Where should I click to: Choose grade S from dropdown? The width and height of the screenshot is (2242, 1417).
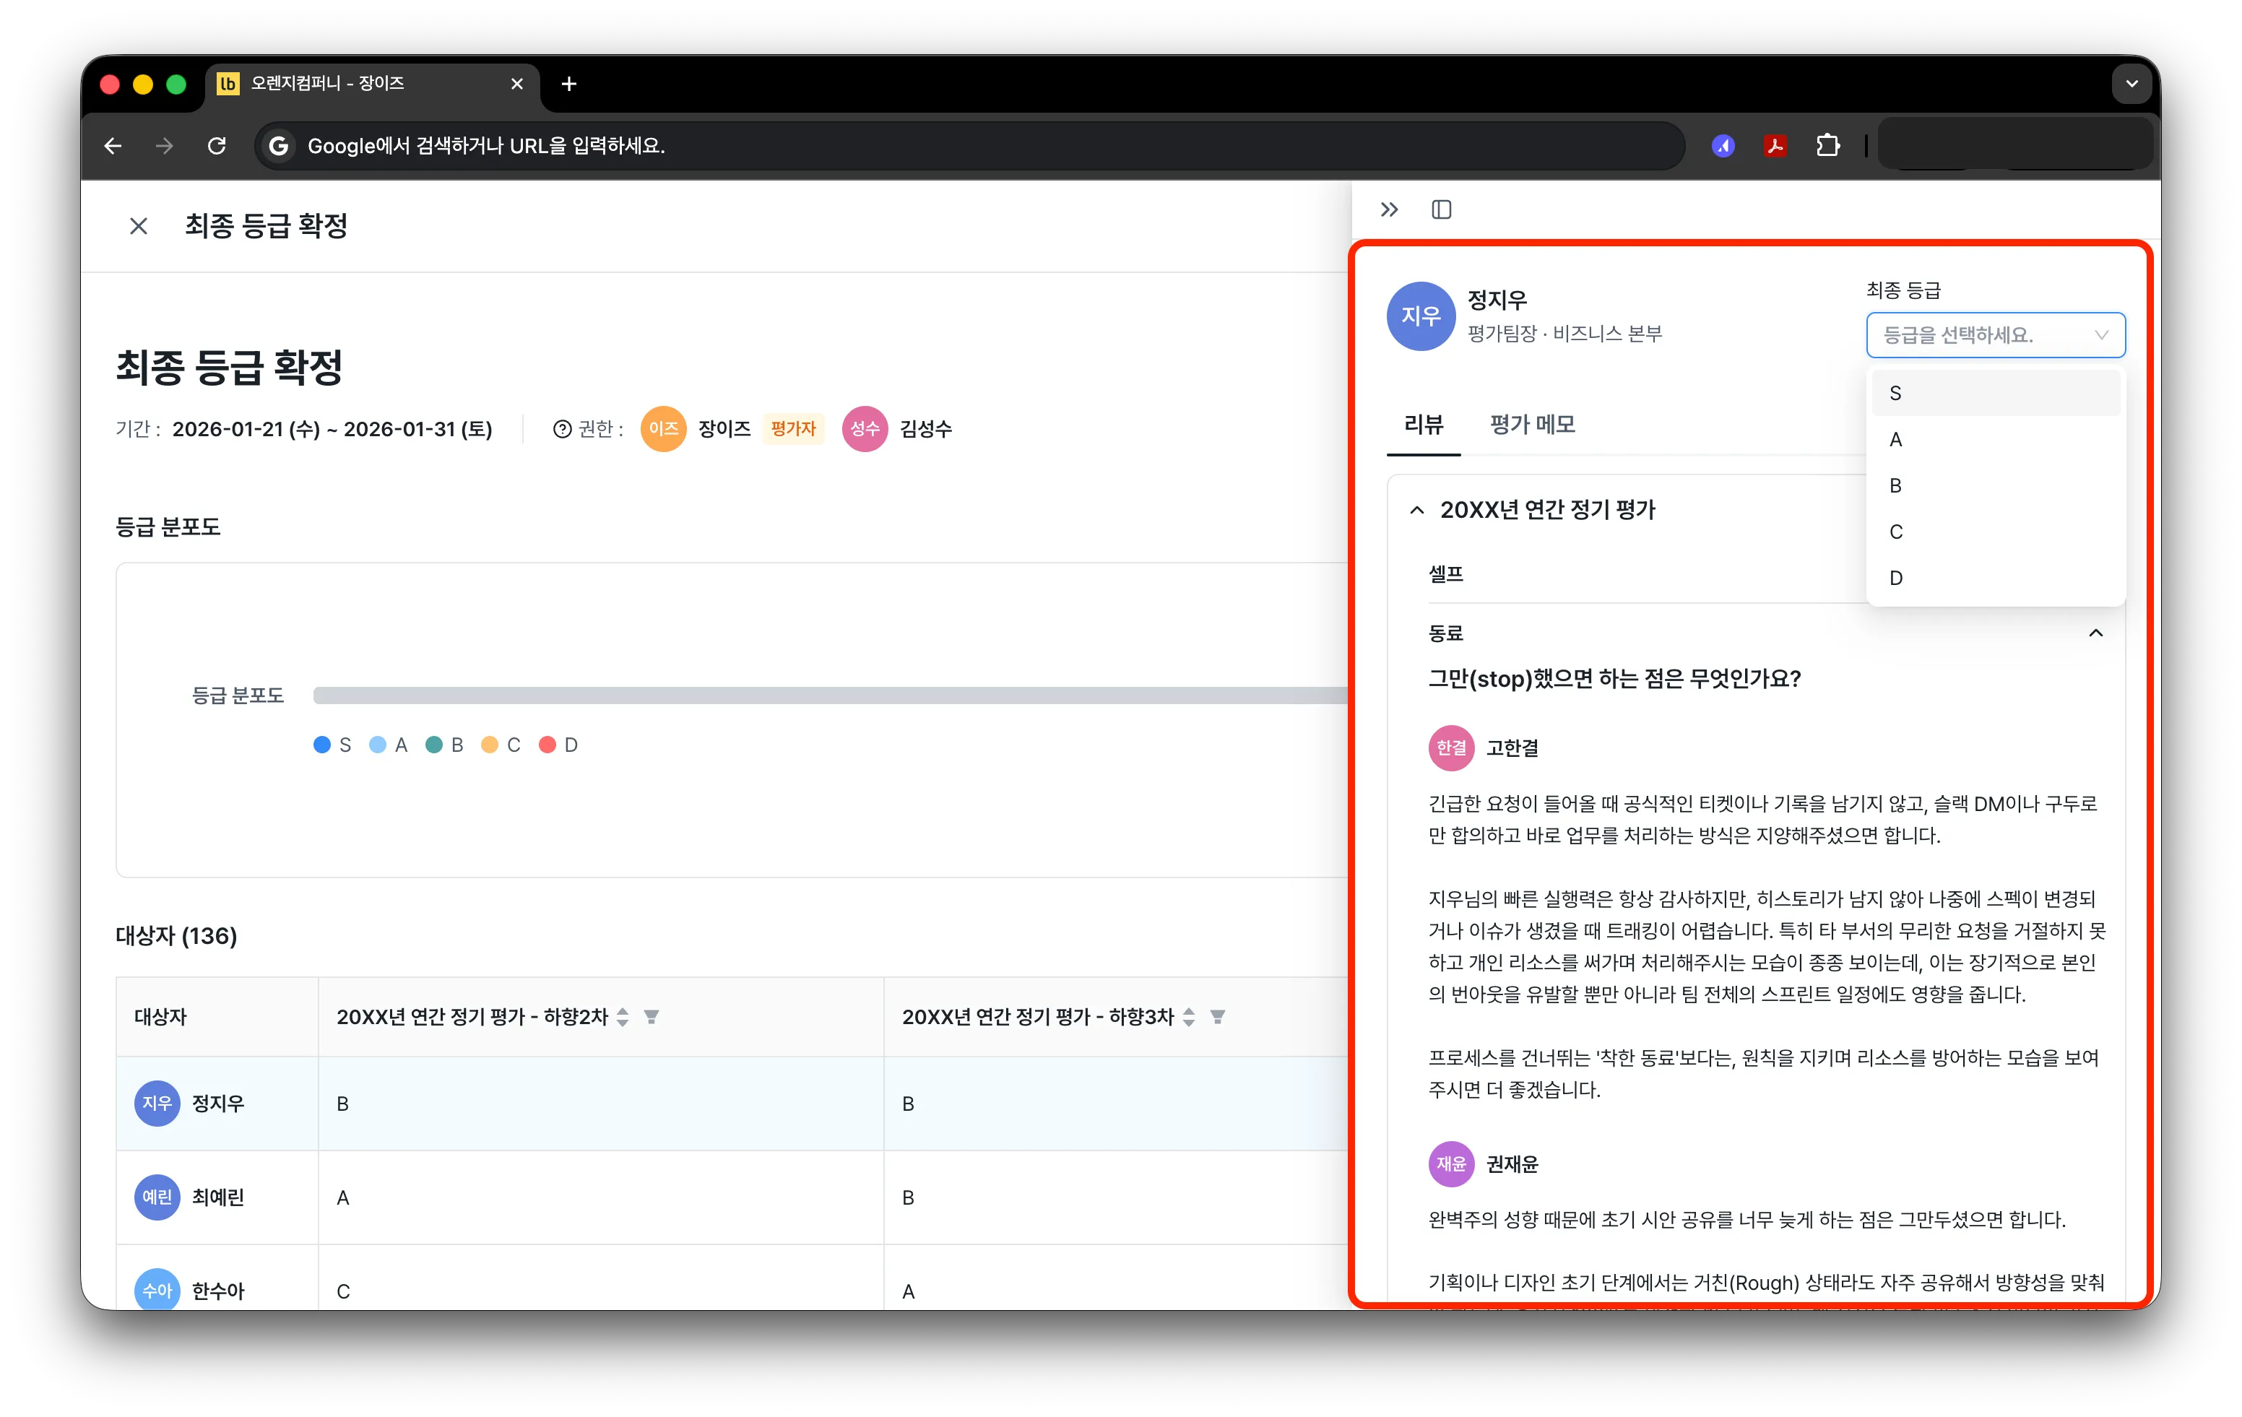[1995, 393]
